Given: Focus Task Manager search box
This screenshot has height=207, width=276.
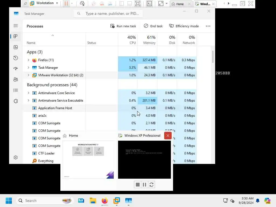Looking at the screenshot, I should [108, 13].
